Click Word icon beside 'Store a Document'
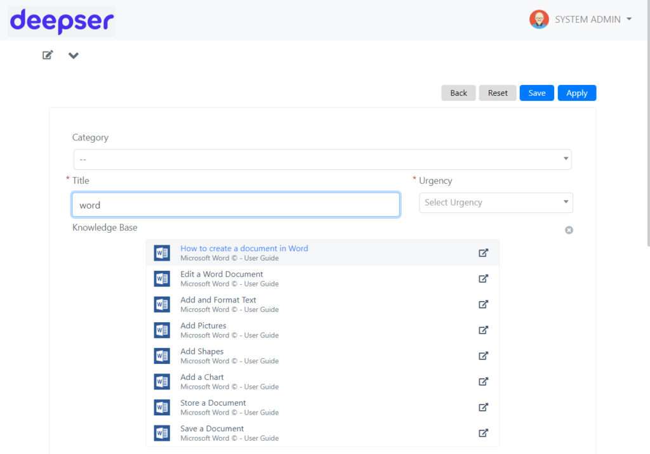The height and width of the screenshot is (454, 650). [162, 407]
